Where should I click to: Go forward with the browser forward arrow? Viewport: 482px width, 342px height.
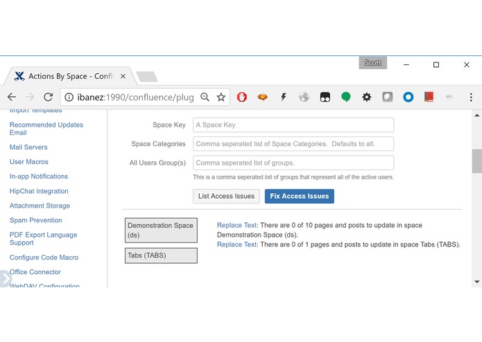click(x=30, y=97)
